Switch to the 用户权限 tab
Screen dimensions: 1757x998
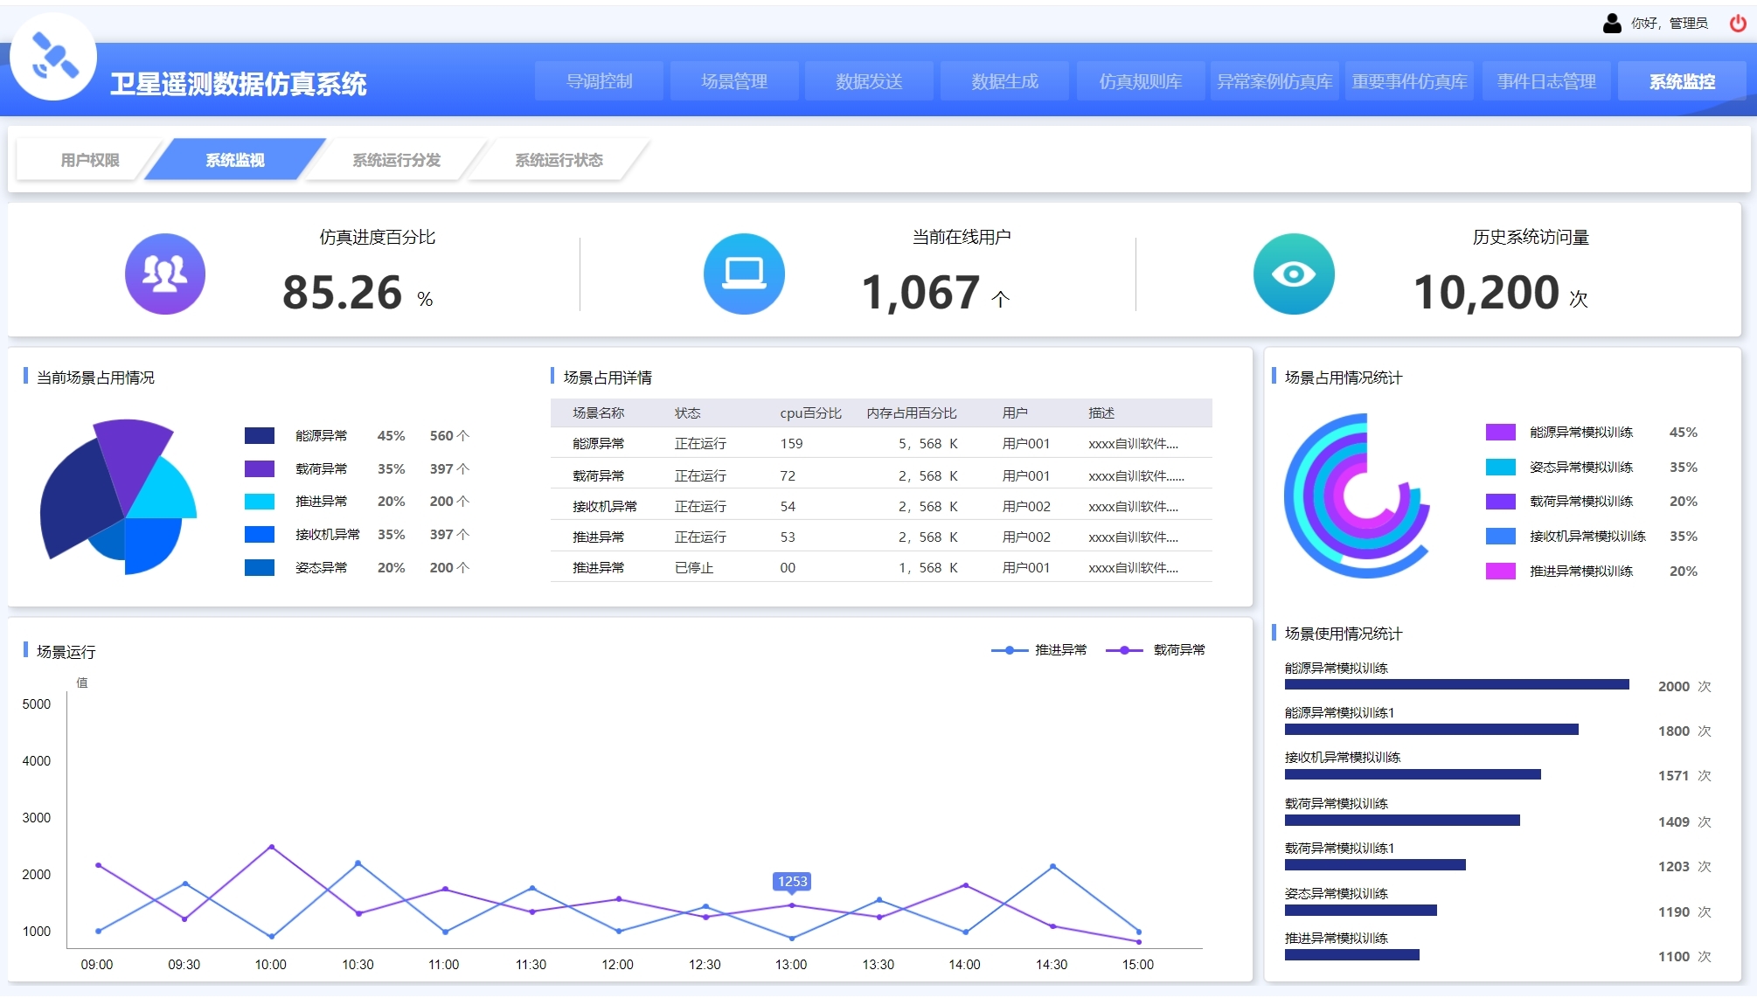point(90,160)
